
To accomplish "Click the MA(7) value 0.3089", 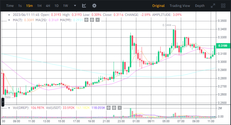I will pyautogui.click(x=29, y=20).
